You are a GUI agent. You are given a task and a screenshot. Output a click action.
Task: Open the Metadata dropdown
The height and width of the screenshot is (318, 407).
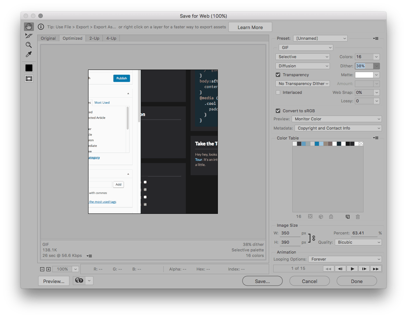[338, 128]
